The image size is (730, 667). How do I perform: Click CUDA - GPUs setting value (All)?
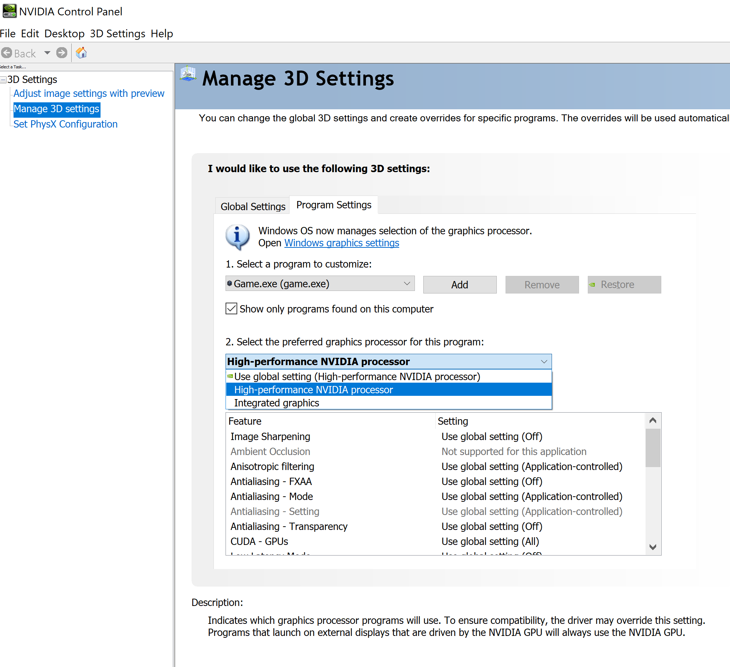coord(491,542)
